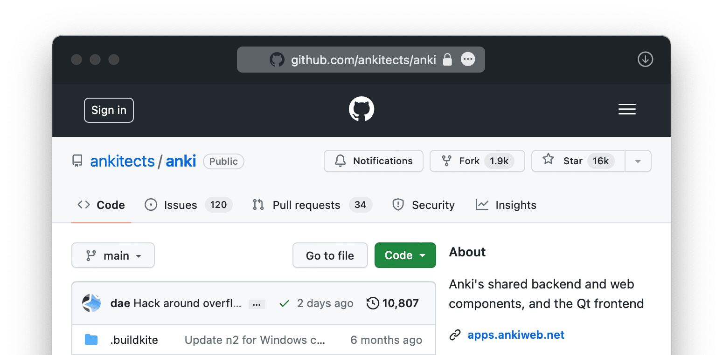Open the Pull requests tab
Viewport: 723px width, 355px height.
tap(312, 205)
